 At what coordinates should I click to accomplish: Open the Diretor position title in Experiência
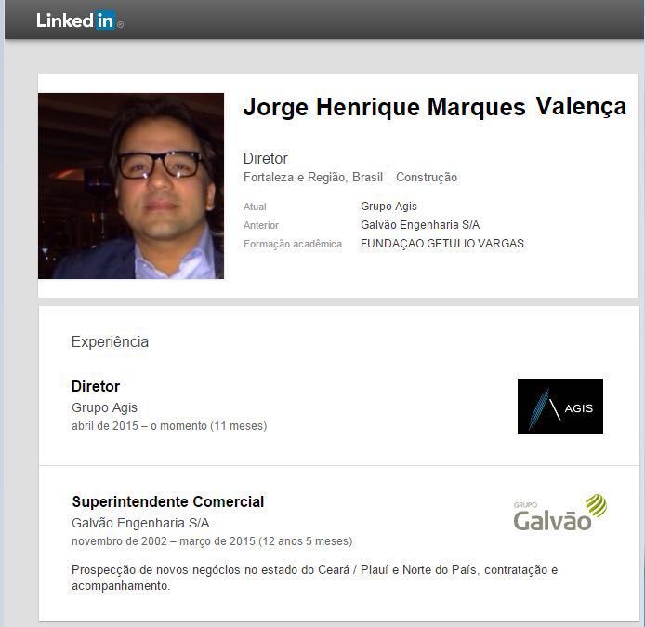(96, 386)
